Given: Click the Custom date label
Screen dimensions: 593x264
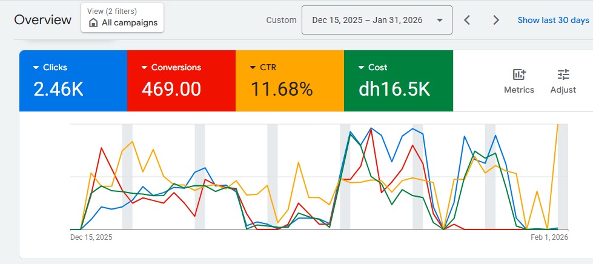Looking at the screenshot, I should 282,20.
